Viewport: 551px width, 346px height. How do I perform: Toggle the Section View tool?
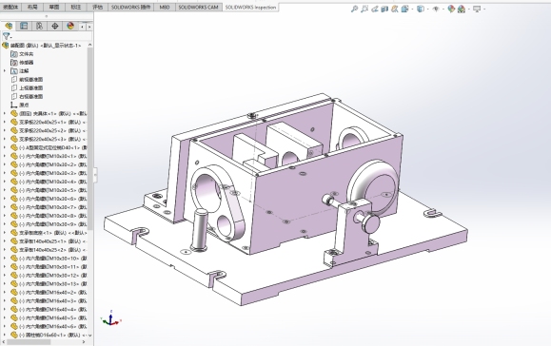(384, 9)
